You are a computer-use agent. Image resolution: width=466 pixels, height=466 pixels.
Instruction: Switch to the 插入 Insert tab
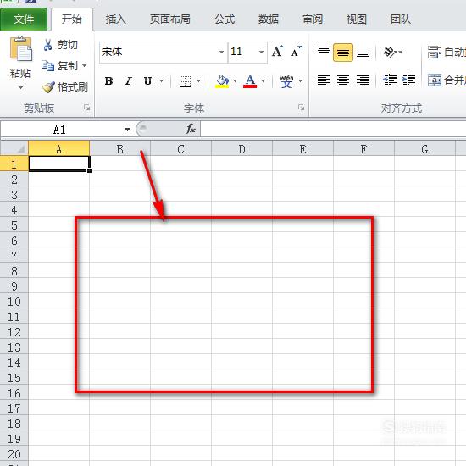click(115, 19)
